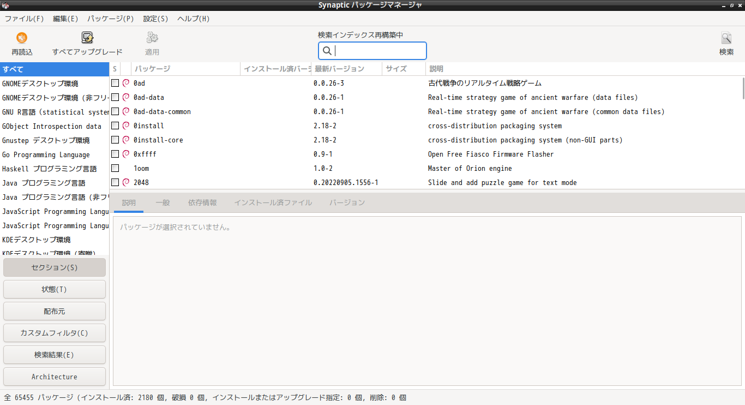Check the checkbox for package 0install
The width and height of the screenshot is (745, 405).
tap(115, 126)
